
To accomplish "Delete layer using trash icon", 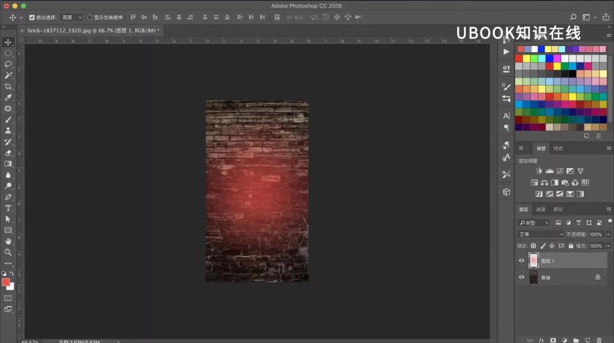I will [599, 340].
